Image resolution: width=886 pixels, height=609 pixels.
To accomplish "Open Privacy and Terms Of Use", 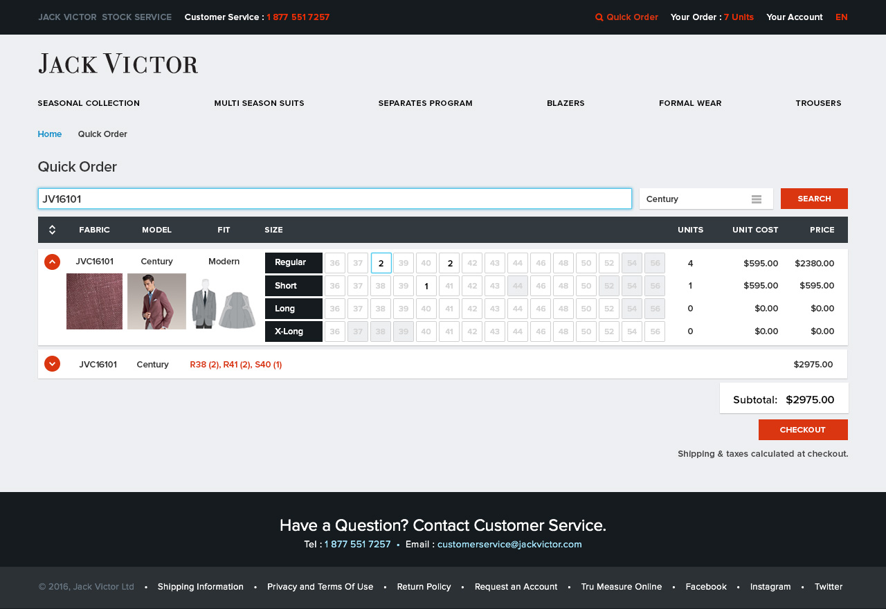I will click(x=320, y=587).
